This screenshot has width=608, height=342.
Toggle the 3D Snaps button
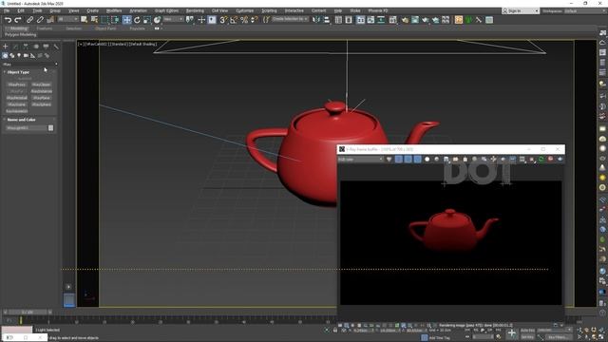[x=223, y=19]
